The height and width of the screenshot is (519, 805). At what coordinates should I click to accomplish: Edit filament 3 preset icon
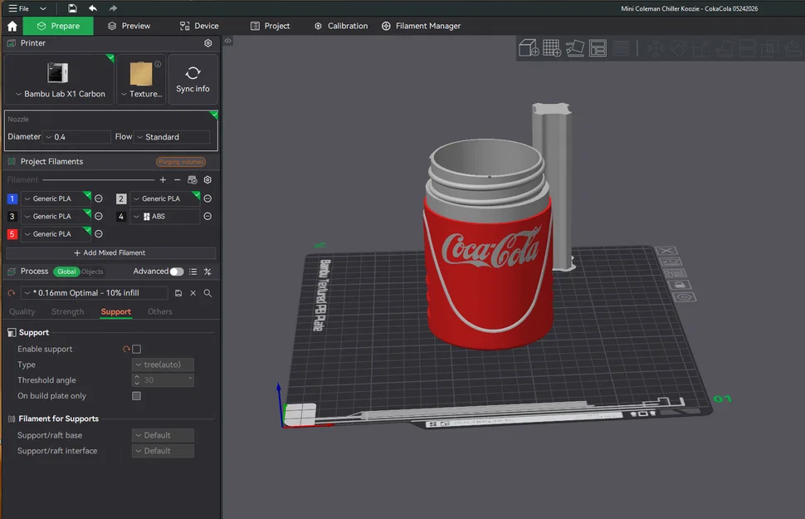(x=99, y=217)
